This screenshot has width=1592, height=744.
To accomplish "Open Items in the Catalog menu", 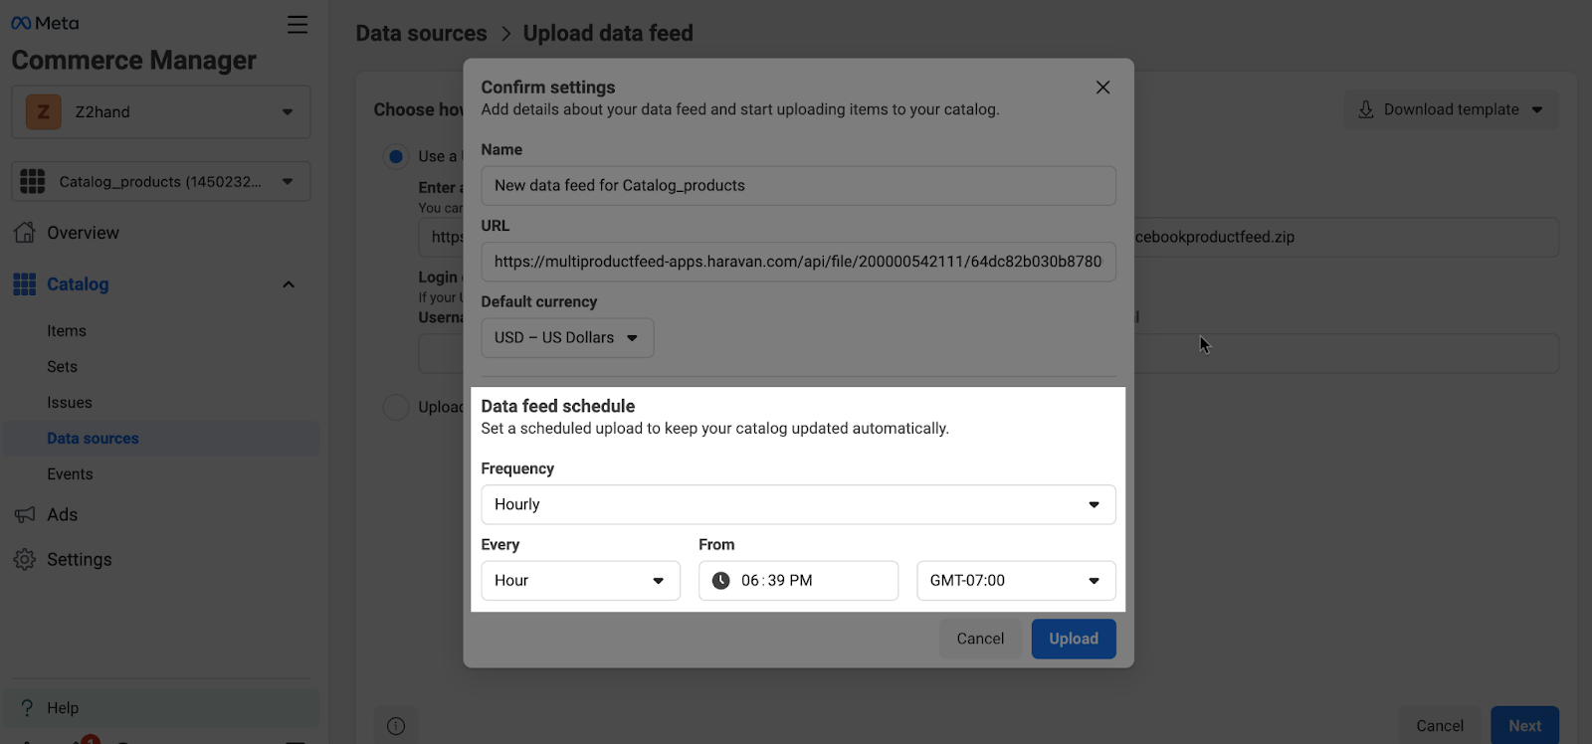I will [x=67, y=331].
